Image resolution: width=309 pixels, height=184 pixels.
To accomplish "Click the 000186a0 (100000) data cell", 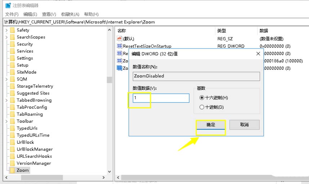I will click(x=283, y=61).
